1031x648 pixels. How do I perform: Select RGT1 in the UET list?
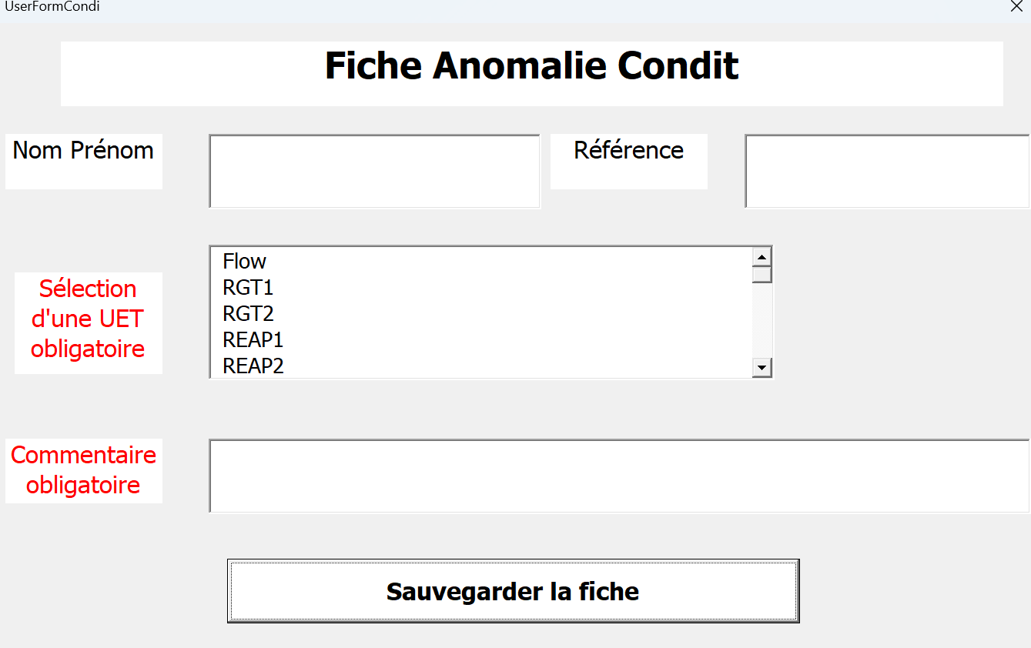click(248, 288)
